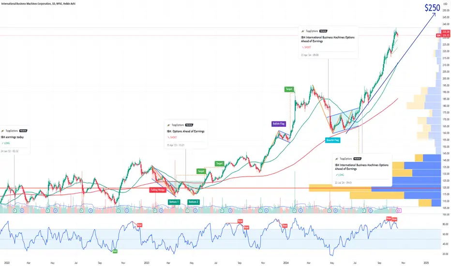Click TopgOptions avatar in 22 Jul '24 idea card

click(x=336, y=159)
